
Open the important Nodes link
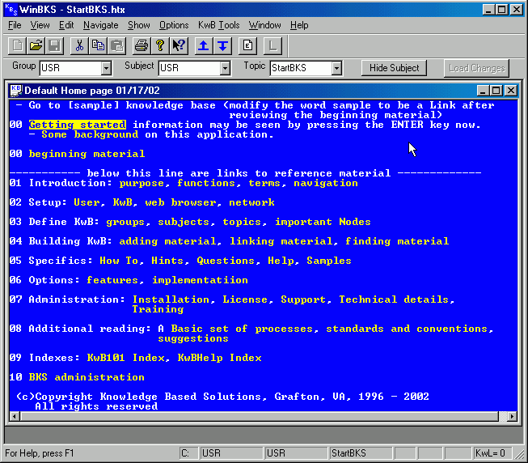323,222
